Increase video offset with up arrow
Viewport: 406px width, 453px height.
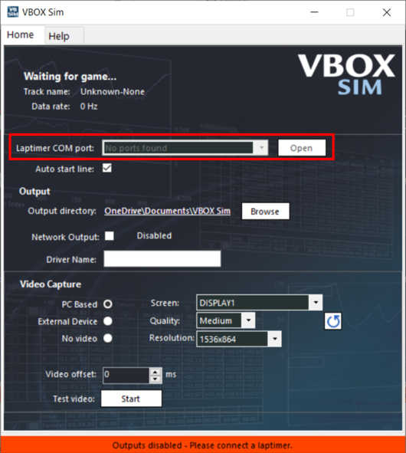pyautogui.click(x=156, y=372)
